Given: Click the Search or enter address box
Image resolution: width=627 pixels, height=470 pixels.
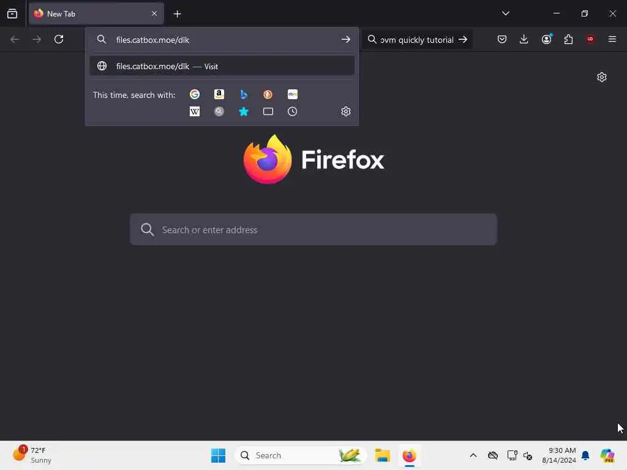Looking at the screenshot, I should click(313, 230).
